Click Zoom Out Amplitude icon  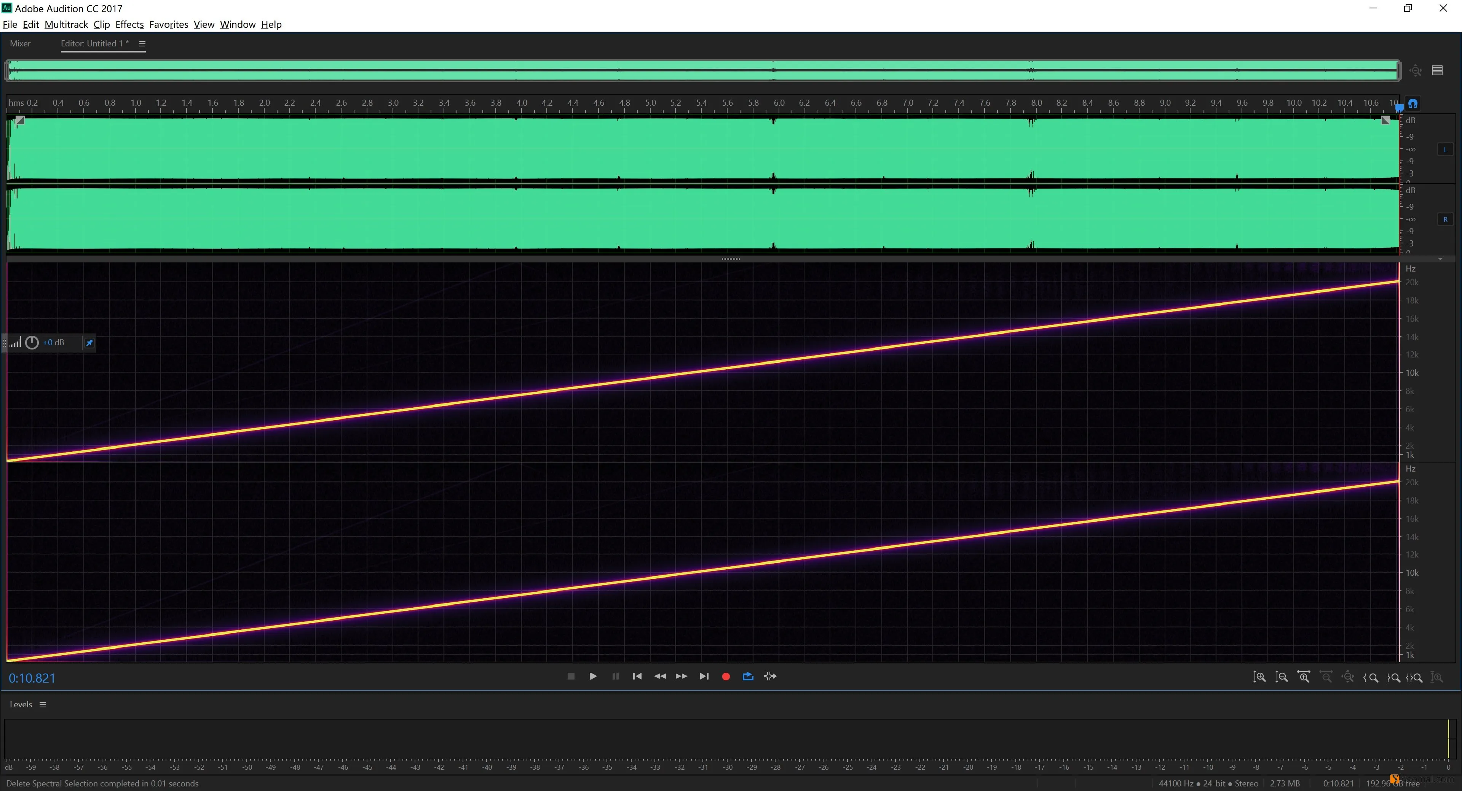click(1282, 677)
